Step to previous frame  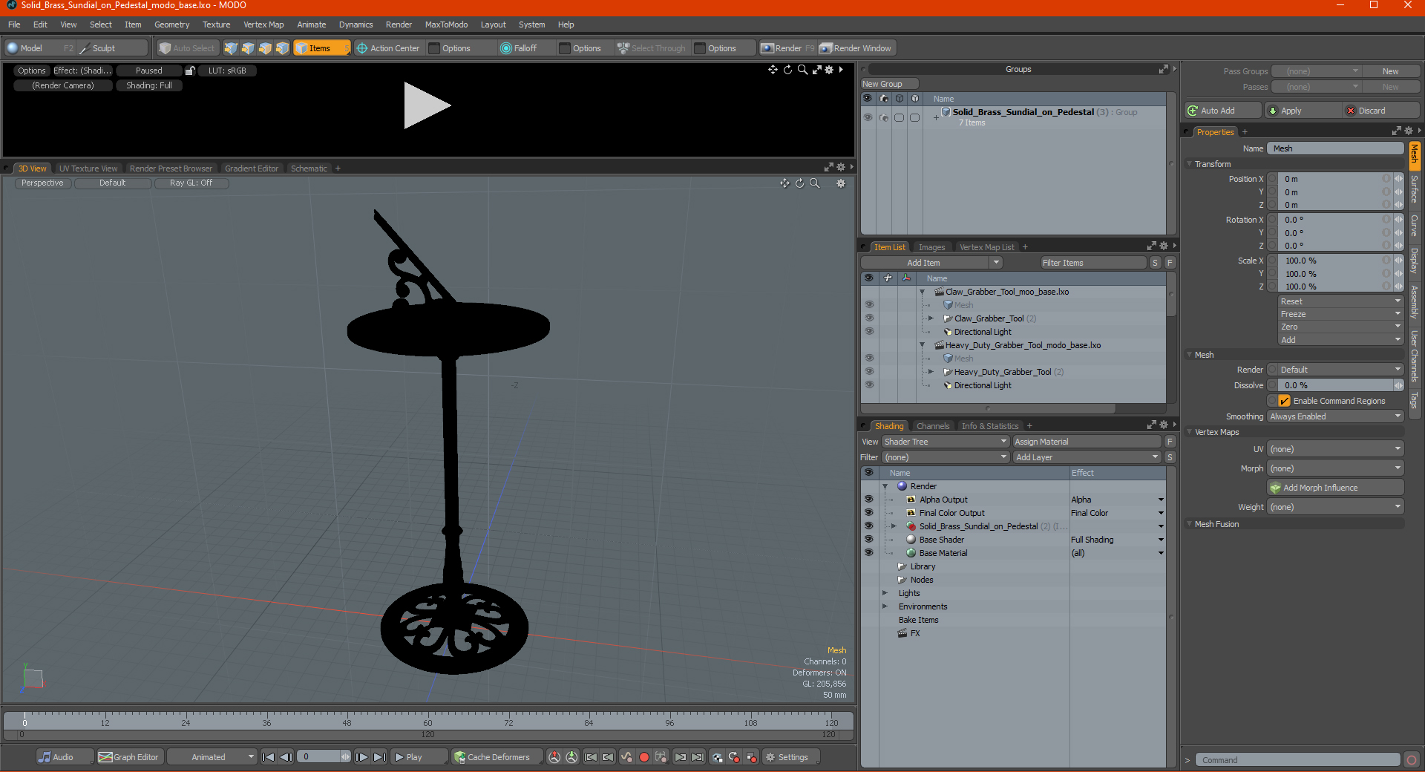(286, 757)
